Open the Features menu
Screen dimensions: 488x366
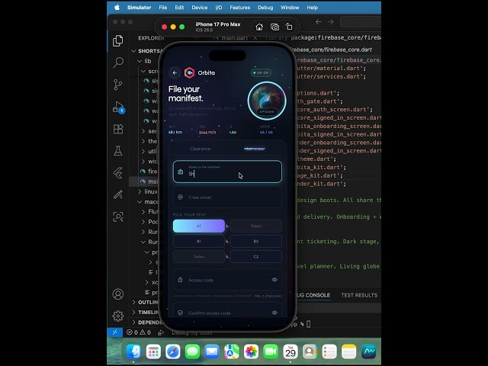(240, 8)
